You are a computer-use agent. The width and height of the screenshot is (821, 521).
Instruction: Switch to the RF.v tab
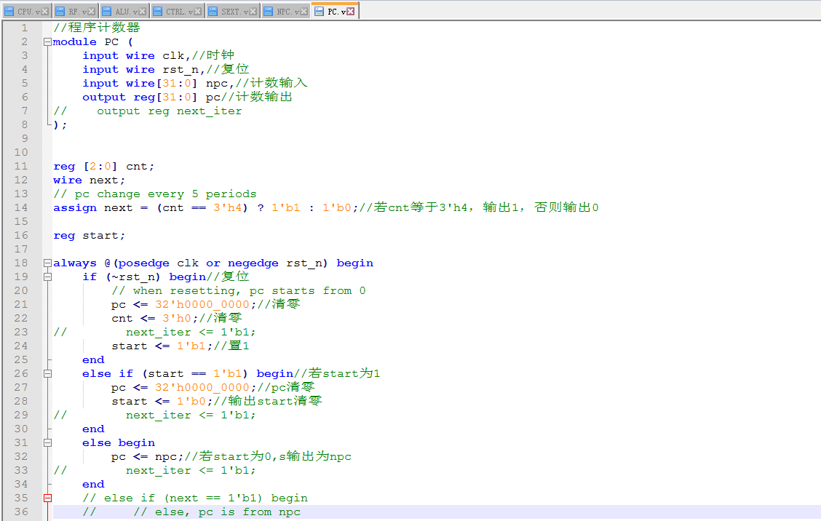click(74, 12)
